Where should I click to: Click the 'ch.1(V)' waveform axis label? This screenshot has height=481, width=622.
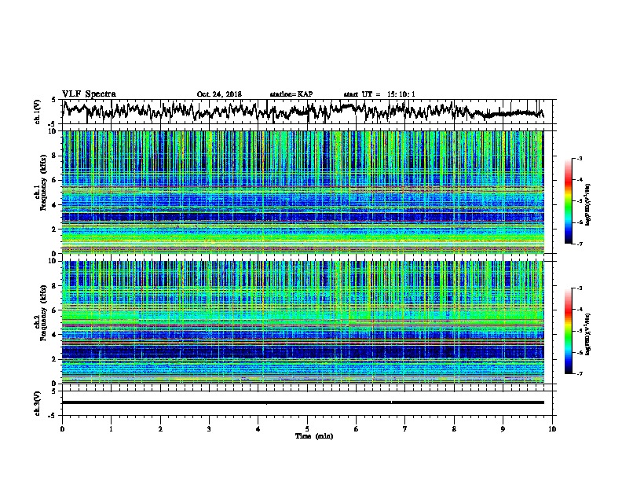38,112
